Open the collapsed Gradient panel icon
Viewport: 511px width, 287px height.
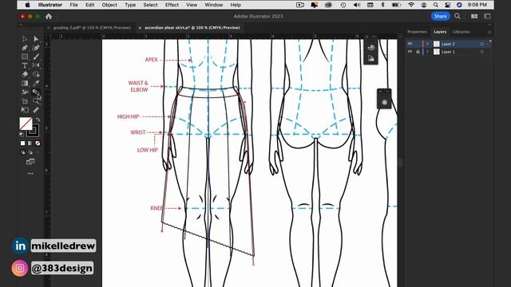370,58
